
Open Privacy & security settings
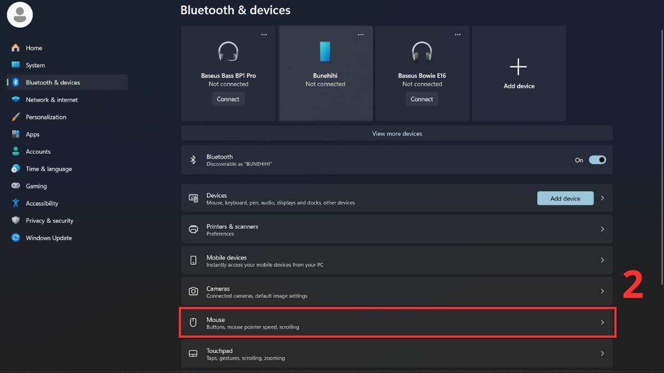(49, 220)
